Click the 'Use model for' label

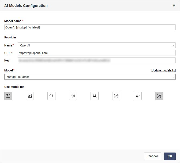(x=14, y=87)
